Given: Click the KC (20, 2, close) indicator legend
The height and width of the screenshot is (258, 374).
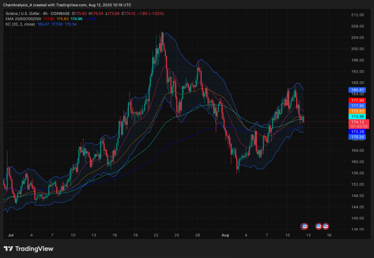Looking at the screenshot, I should 21,24.
